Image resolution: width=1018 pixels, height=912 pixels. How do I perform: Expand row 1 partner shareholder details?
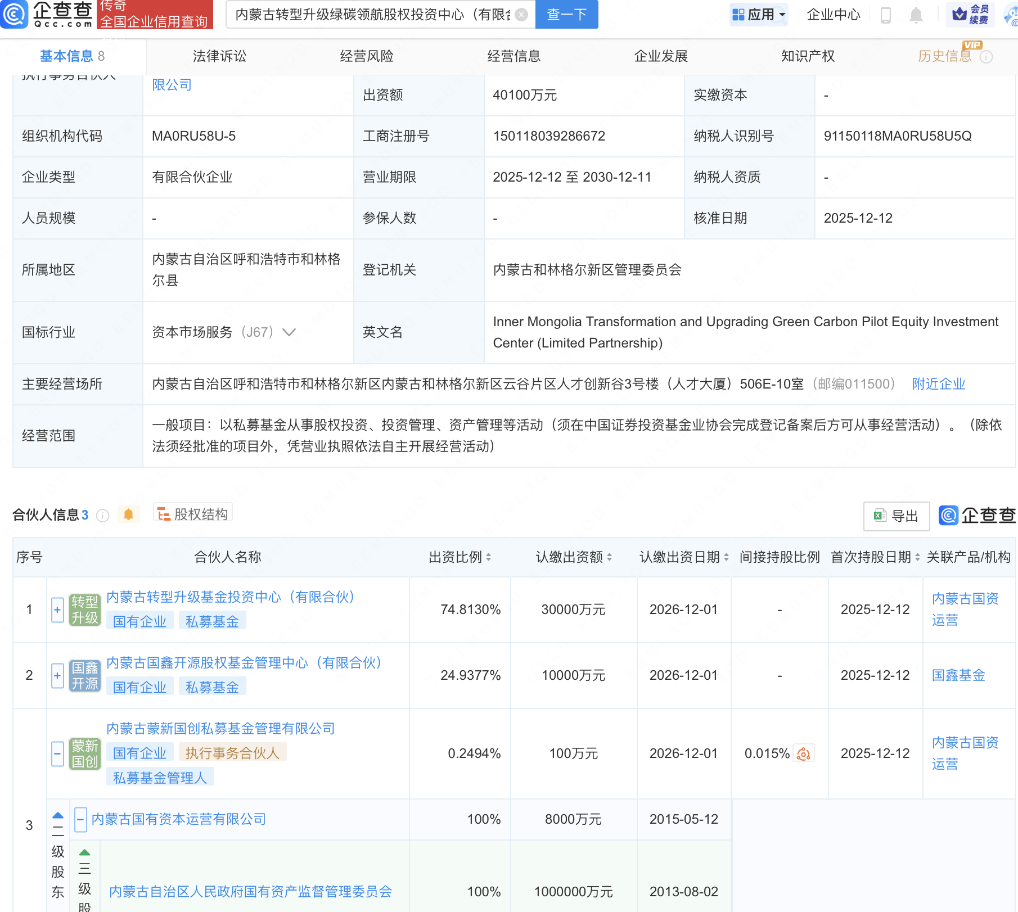click(57, 610)
